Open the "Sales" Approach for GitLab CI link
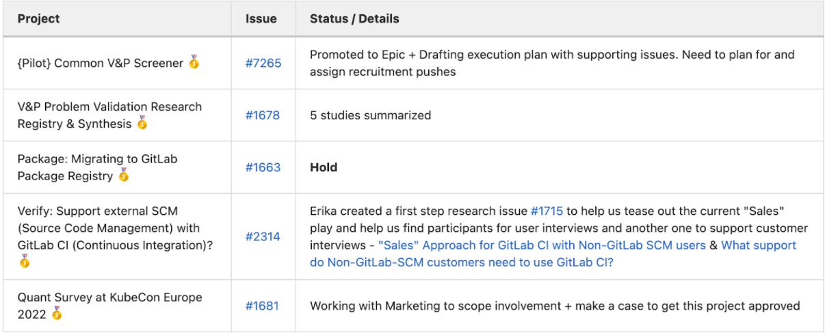Screen dimensions: 825x333 click(x=541, y=245)
